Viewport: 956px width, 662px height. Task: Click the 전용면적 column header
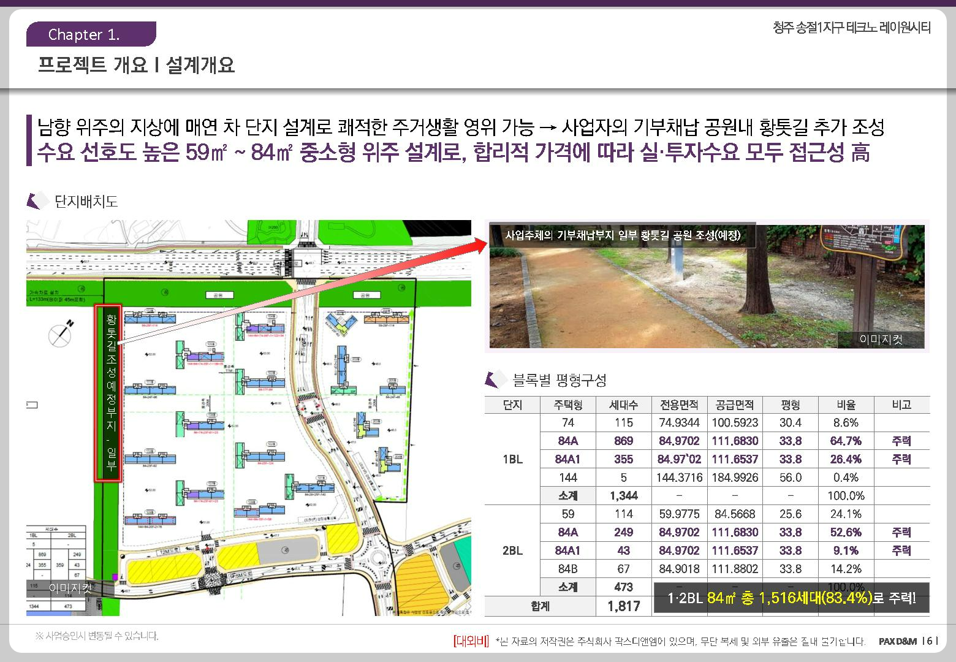click(x=679, y=405)
